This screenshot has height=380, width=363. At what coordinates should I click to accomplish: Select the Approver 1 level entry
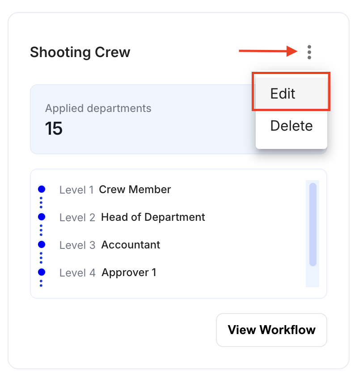[129, 273]
